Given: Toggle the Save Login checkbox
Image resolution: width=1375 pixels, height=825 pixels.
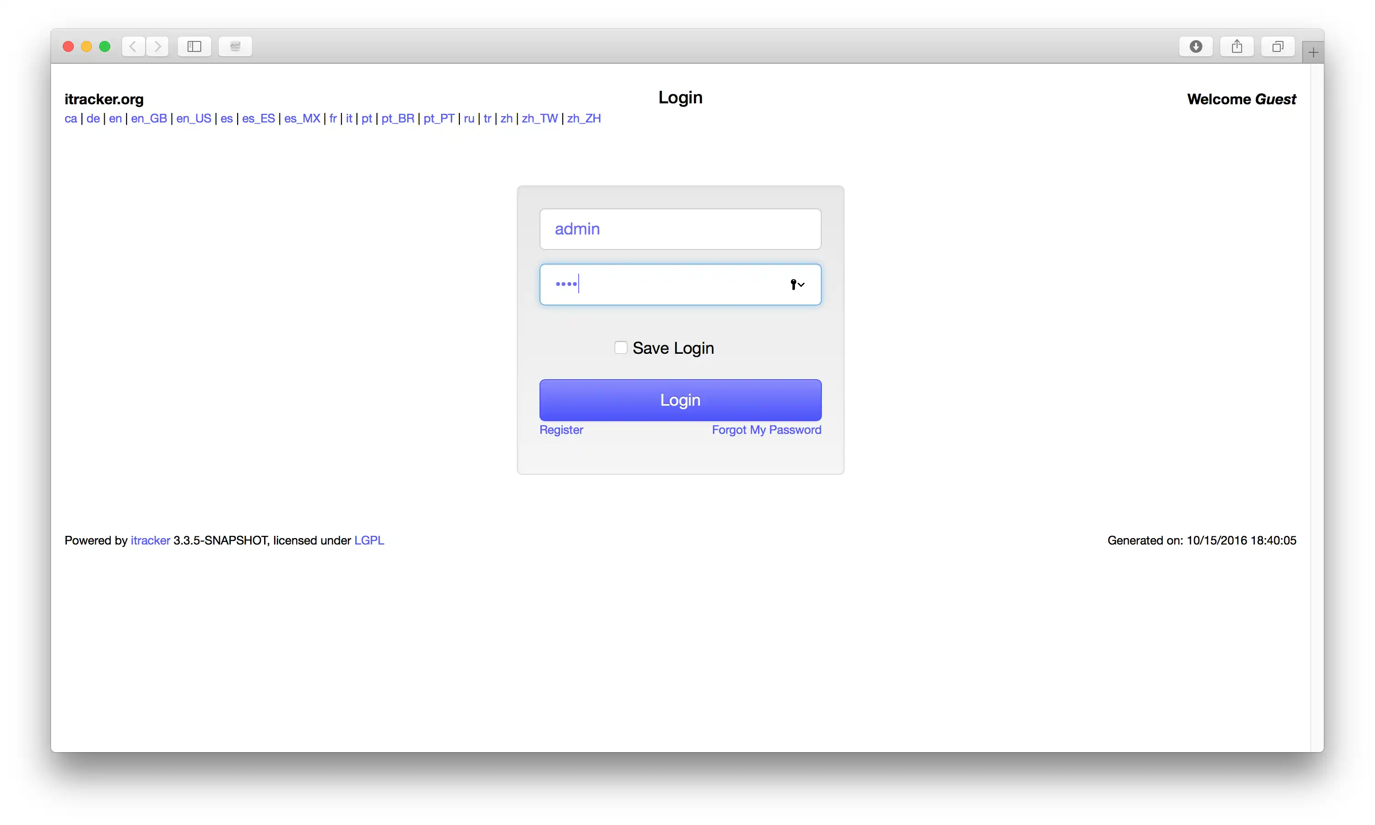Looking at the screenshot, I should 621,348.
